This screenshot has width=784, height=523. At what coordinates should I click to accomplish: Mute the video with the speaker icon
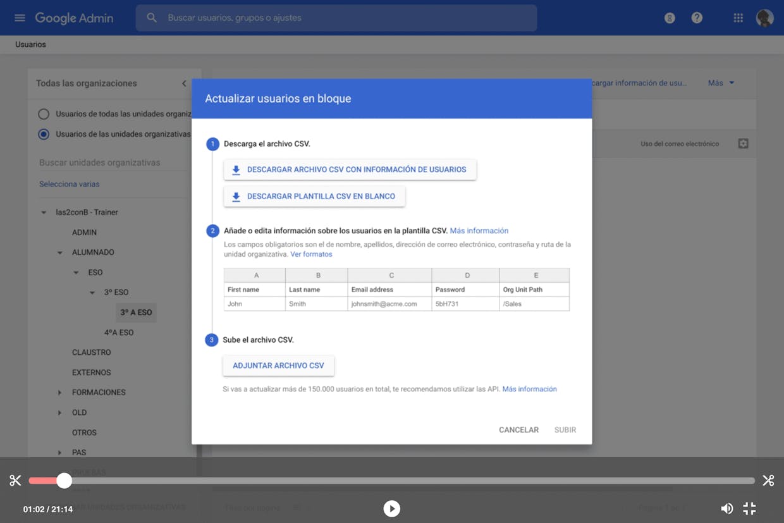727,508
